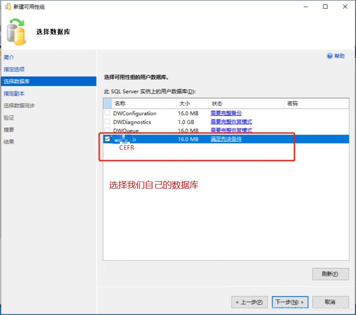Click the 上一步(P) back button

tap(249, 302)
